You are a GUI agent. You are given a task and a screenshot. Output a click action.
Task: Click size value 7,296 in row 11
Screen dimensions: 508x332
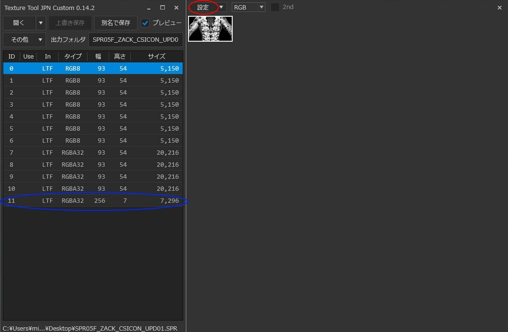point(169,200)
